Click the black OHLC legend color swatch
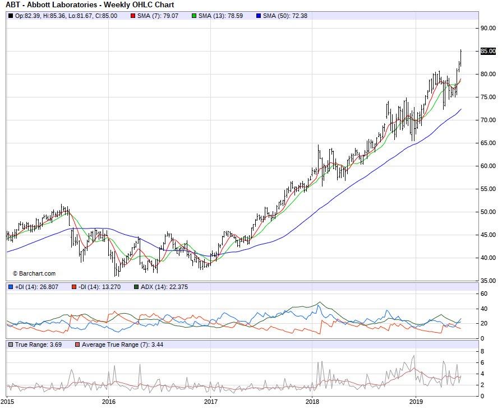This screenshot has width=502, height=419. [11, 16]
